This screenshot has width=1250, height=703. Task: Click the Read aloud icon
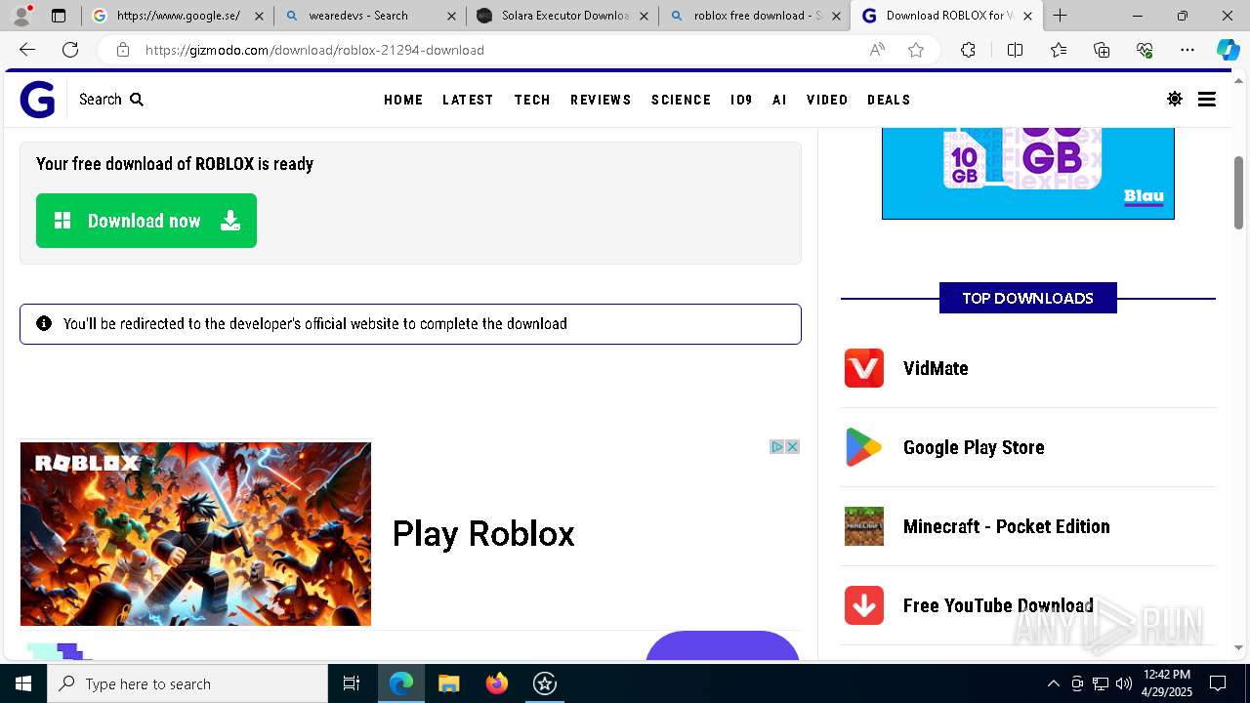pos(877,50)
